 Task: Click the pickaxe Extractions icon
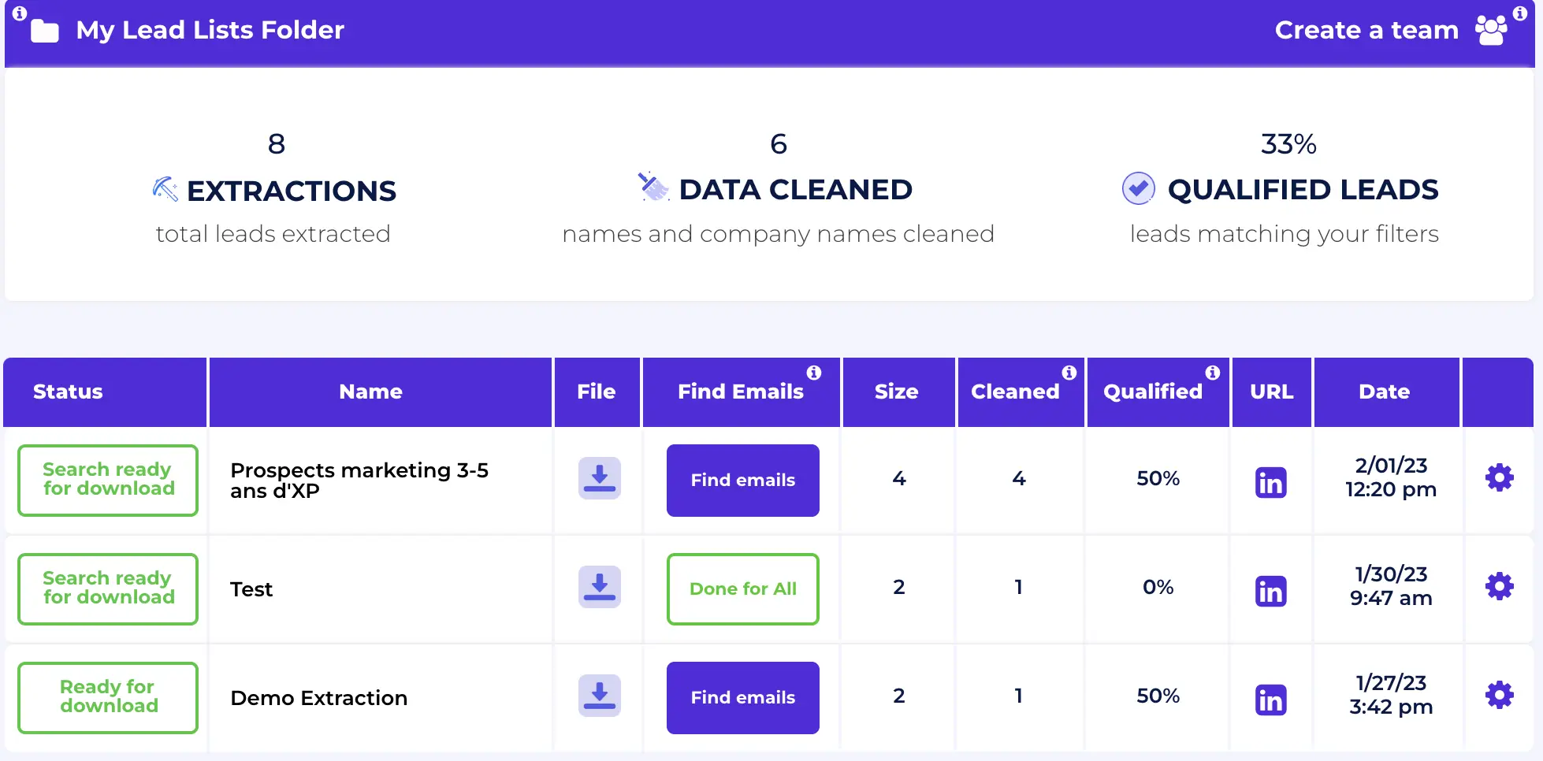click(165, 189)
